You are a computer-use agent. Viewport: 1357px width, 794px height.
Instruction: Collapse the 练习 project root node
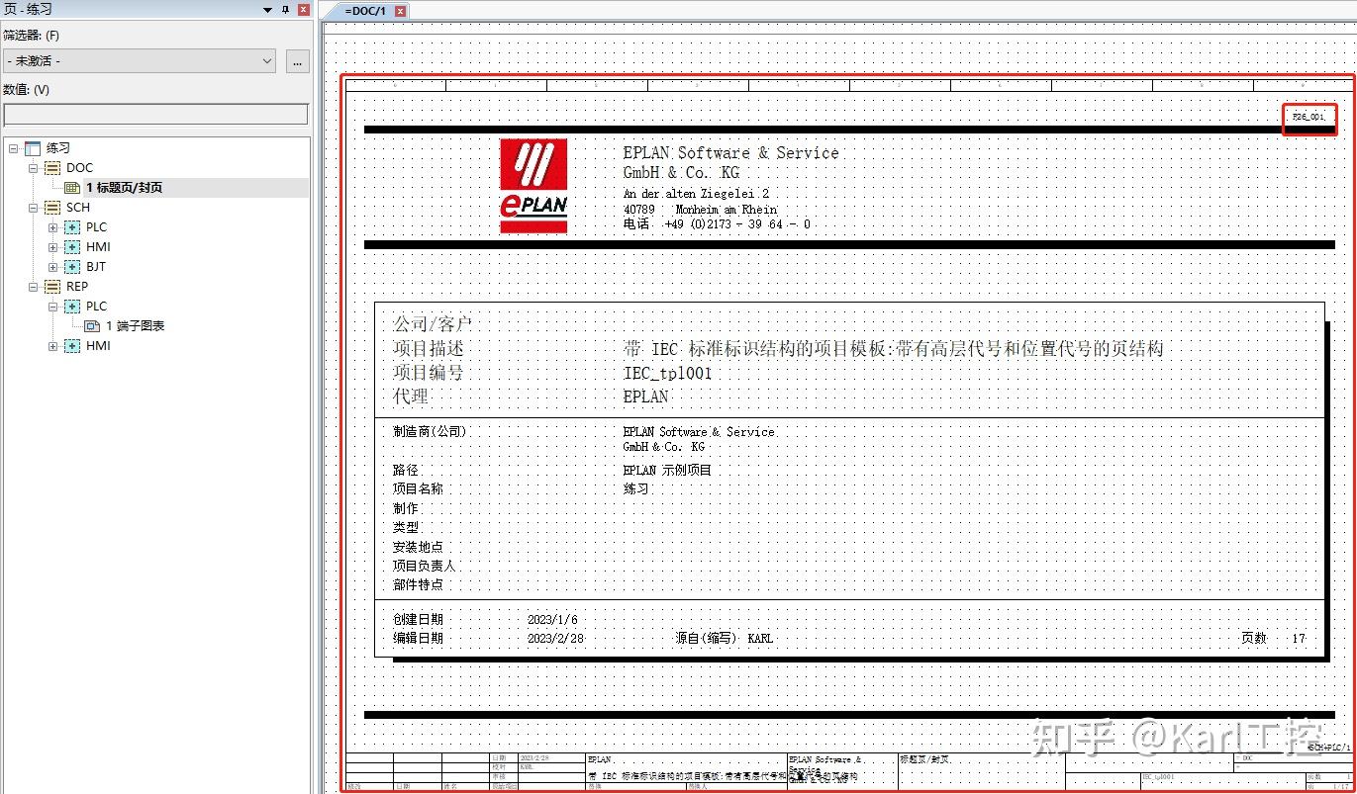[14, 148]
